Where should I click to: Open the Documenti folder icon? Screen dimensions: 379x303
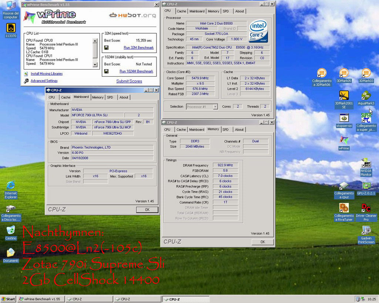(11, 255)
